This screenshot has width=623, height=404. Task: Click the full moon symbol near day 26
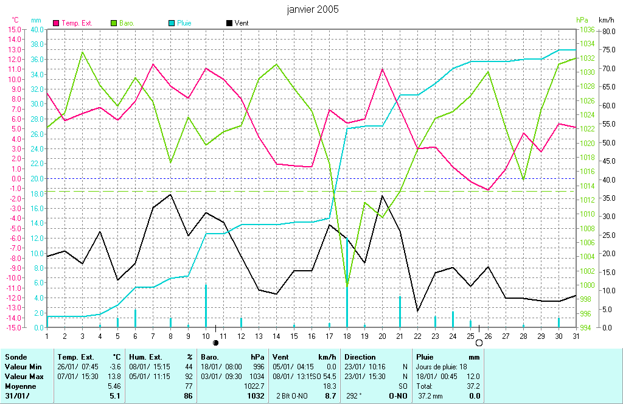tap(479, 343)
